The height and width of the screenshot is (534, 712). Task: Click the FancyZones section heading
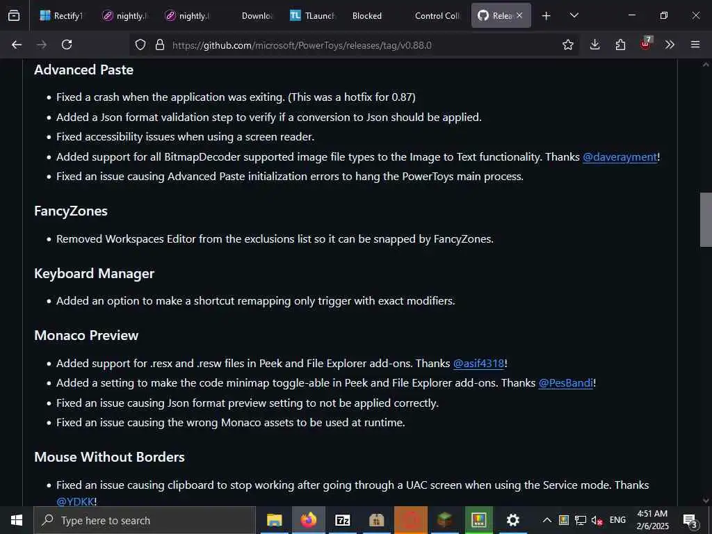(71, 211)
